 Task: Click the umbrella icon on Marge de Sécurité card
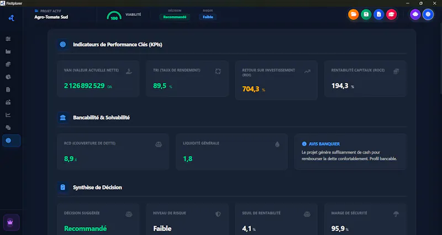pyautogui.click(x=396, y=214)
